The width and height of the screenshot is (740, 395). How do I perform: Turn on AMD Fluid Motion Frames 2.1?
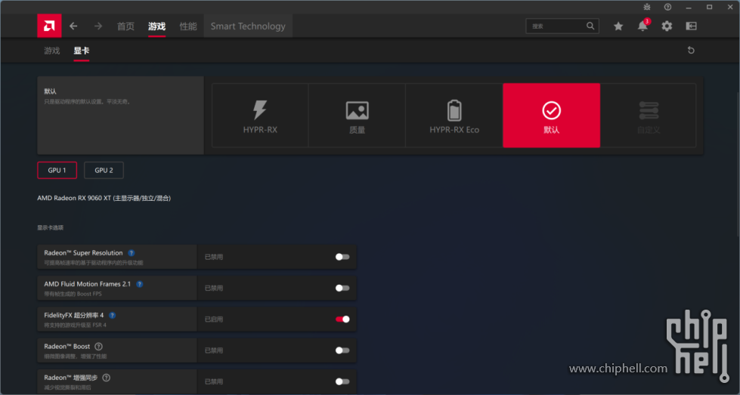coord(342,288)
